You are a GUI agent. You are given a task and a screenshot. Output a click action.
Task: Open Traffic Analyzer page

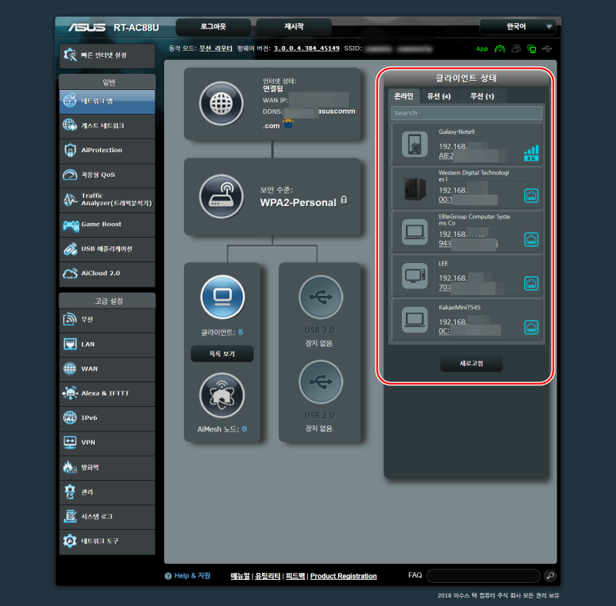tap(107, 199)
